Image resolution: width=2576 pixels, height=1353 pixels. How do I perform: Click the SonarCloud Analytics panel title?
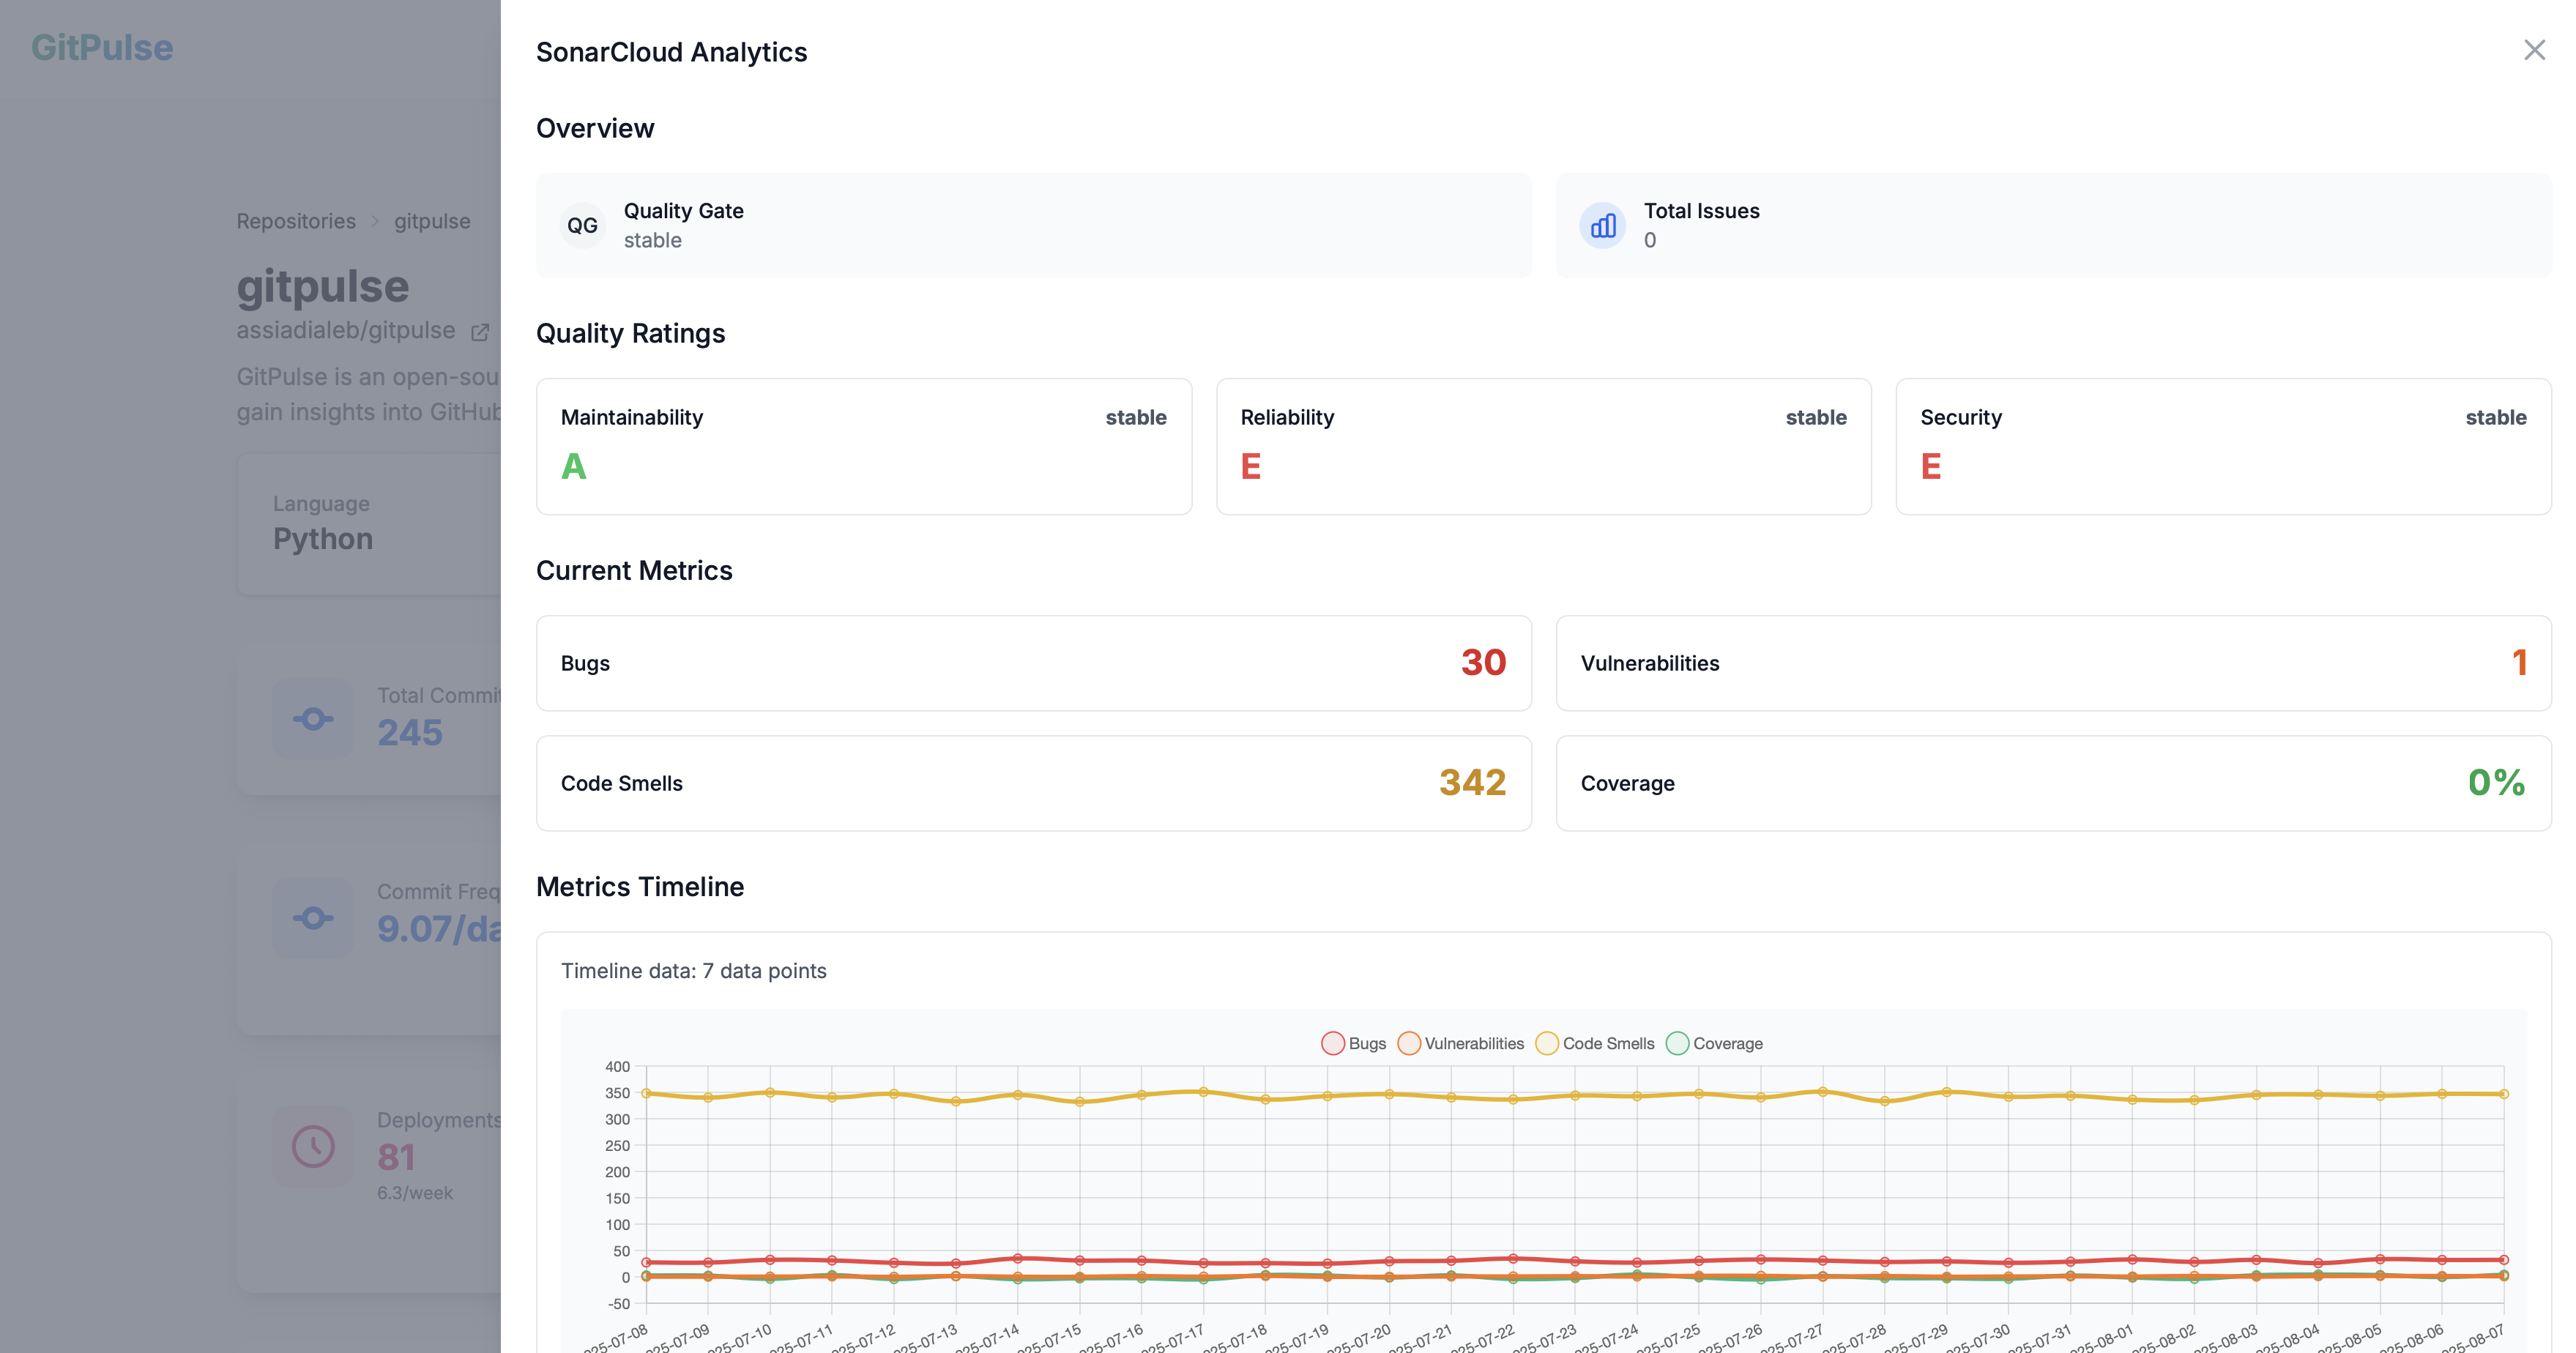(x=672, y=52)
